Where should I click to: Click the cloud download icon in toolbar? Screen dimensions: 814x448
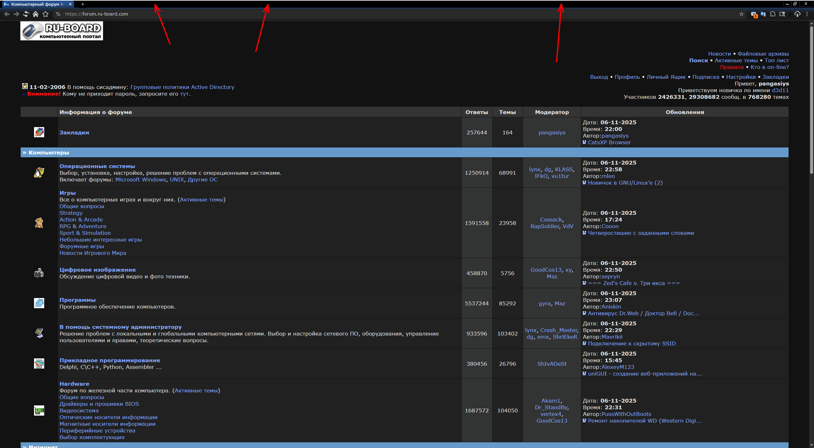797,14
